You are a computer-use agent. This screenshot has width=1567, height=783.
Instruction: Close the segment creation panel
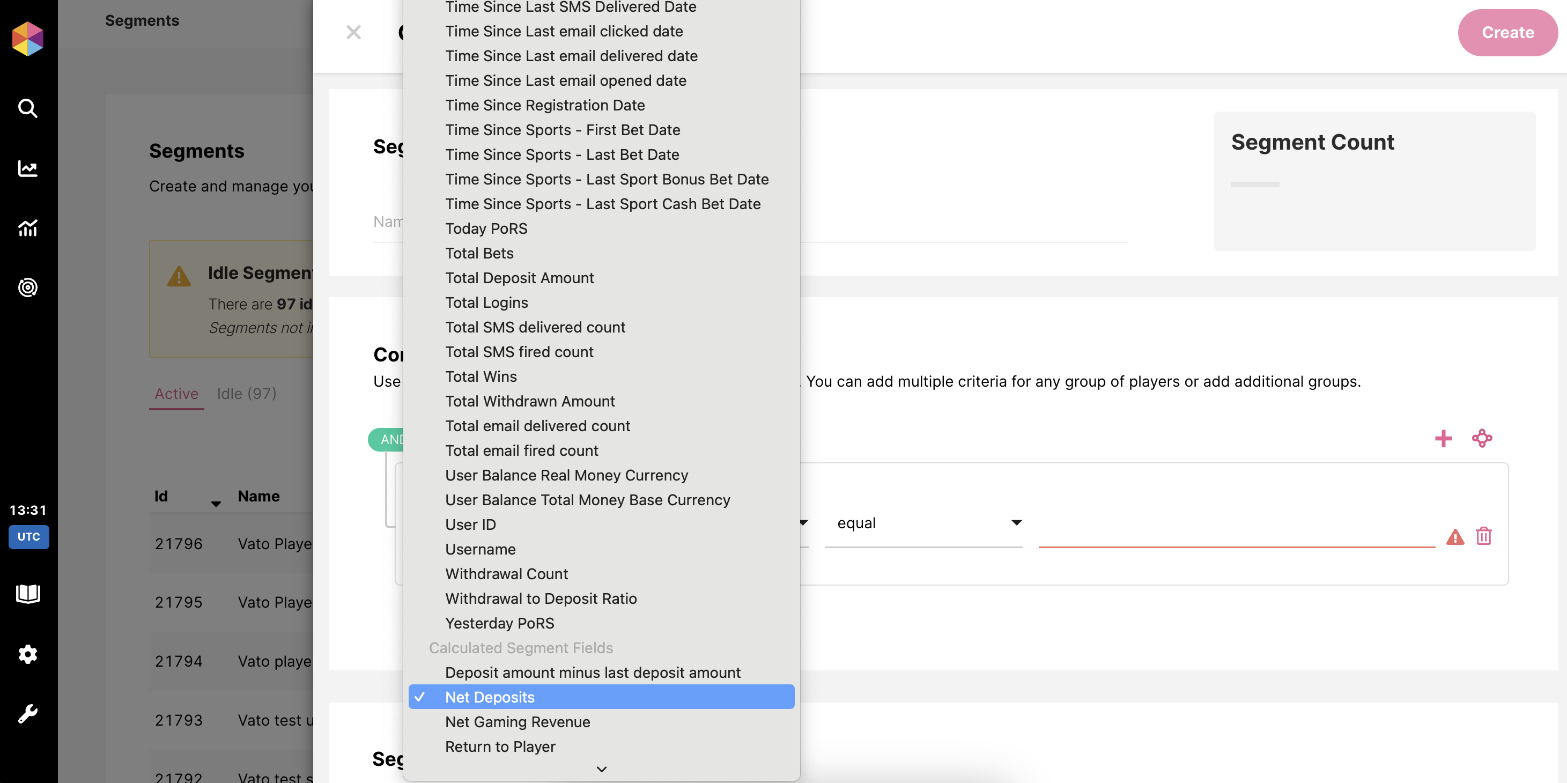click(353, 32)
